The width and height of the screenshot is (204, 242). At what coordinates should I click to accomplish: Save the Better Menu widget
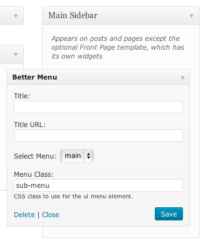[169, 214]
